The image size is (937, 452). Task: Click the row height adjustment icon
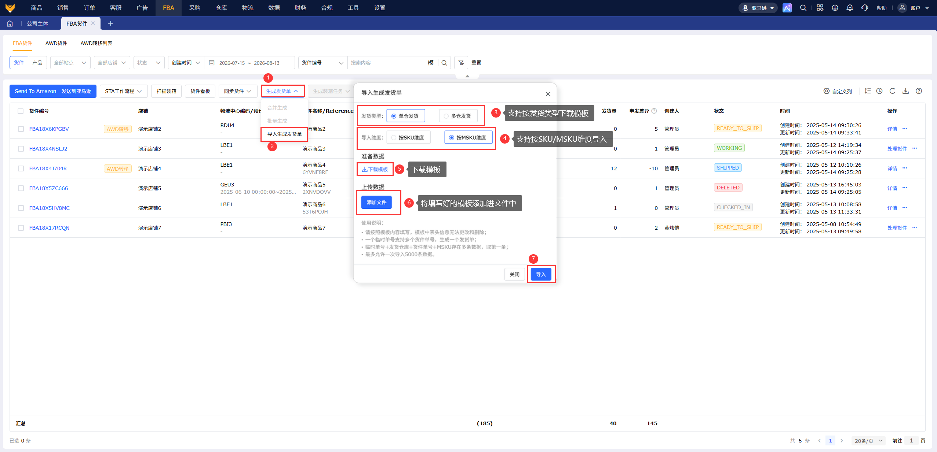[868, 91]
